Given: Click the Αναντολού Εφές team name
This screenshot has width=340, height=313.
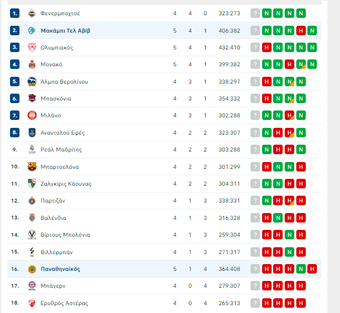Looking at the screenshot, I should point(63,133).
